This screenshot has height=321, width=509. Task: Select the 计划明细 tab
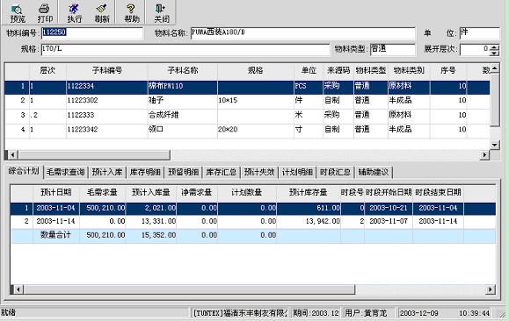tap(297, 172)
